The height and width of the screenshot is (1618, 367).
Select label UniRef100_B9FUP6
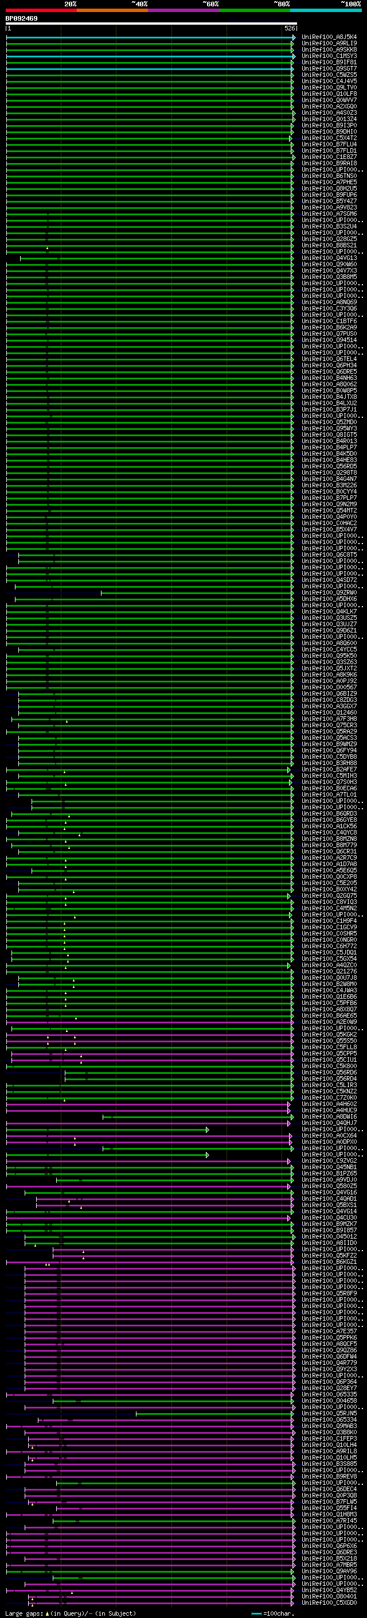329,195
